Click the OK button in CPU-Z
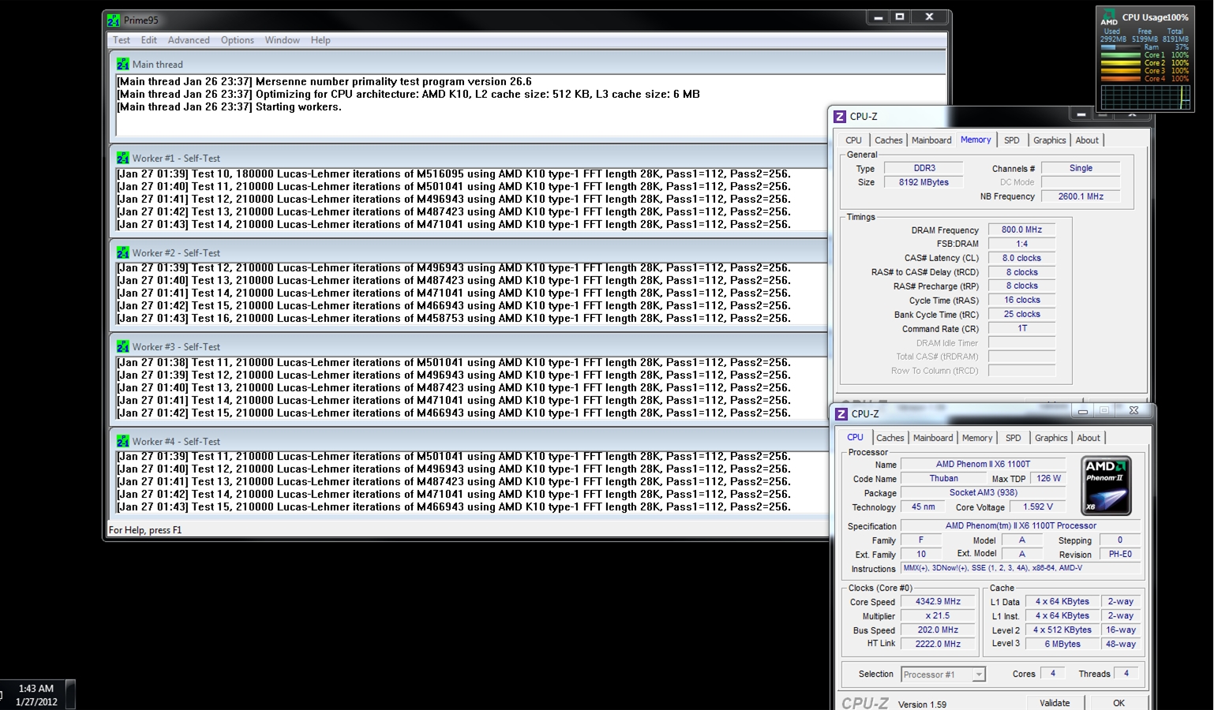The width and height of the screenshot is (1214, 710). click(x=1118, y=703)
